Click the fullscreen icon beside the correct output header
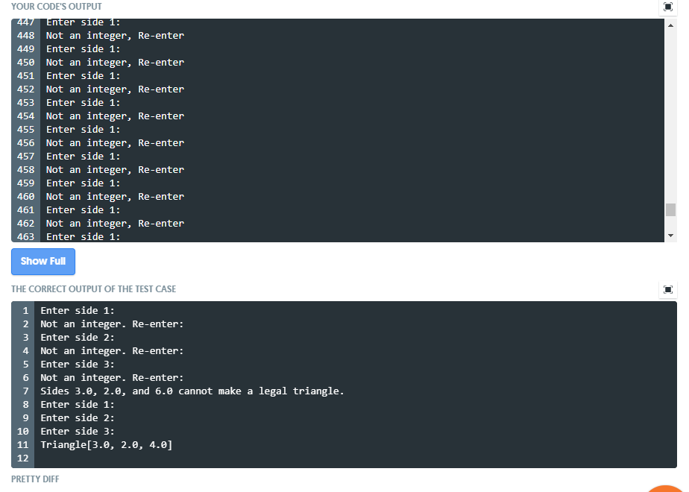Screen dimensions: 689x492 coord(667,290)
